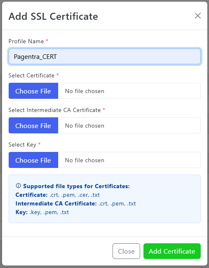Screen dimensions: 209x268
Task: Click the gray Close button
Action: click(x=126, y=251)
